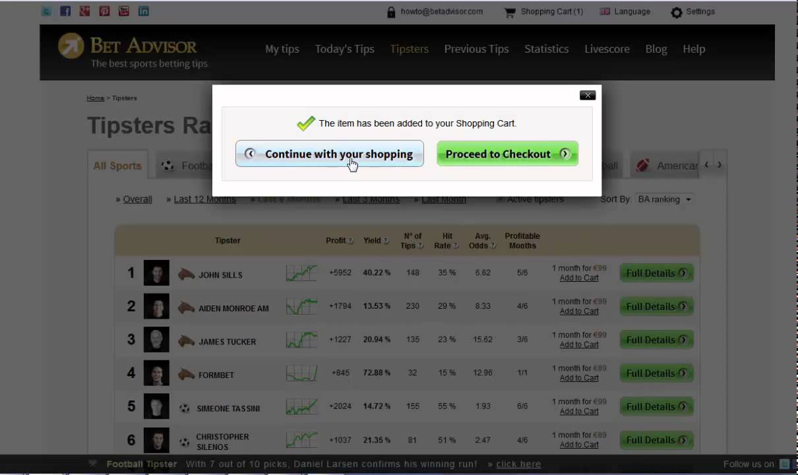Screen dimensions: 798x475
Task: Click Profit column help icon
Action: pos(350,241)
